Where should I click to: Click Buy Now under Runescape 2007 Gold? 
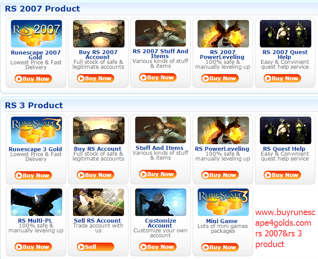click(x=33, y=78)
